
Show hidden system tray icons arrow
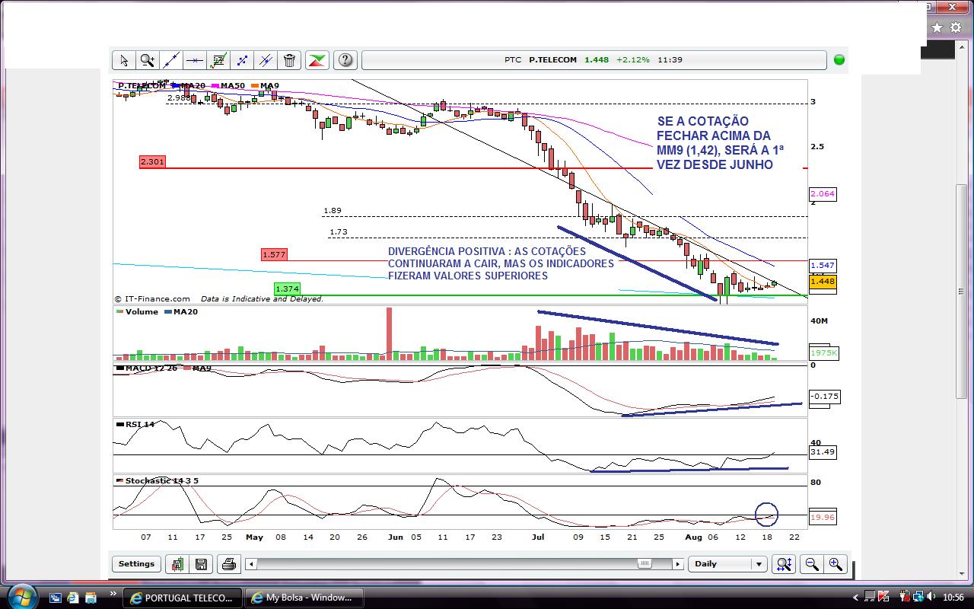pos(855,598)
